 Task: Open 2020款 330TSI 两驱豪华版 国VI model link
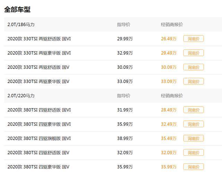click(39, 53)
